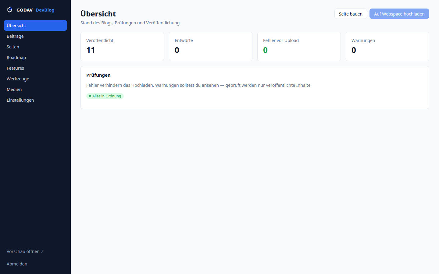Open the Features section
The width and height of the screenshot is (439, 274).
[35, 68]
